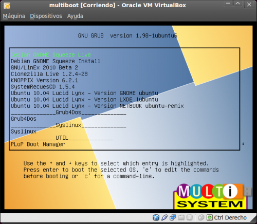Click the virtualization features status icon

190,217
